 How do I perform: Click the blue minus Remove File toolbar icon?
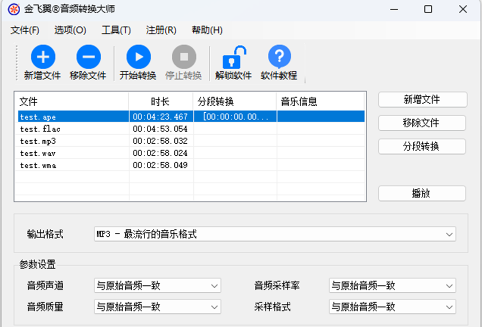[89, 57]
